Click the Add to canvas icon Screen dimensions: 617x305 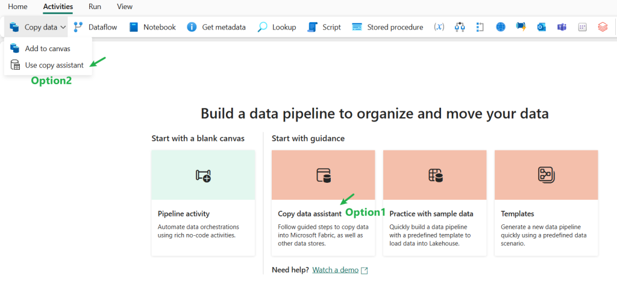click(15, 49)
